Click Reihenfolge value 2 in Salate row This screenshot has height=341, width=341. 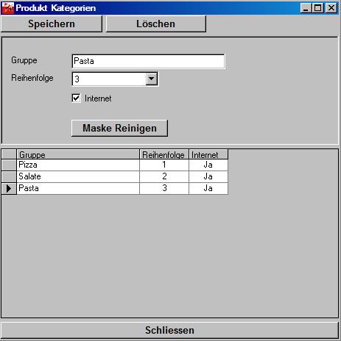[164, 176]
